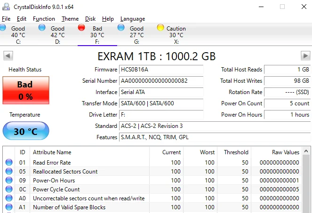Click raw value 000000000005 for Power Cycle Count
Viewport: 312px width, 213px height.
click(280, 189)
